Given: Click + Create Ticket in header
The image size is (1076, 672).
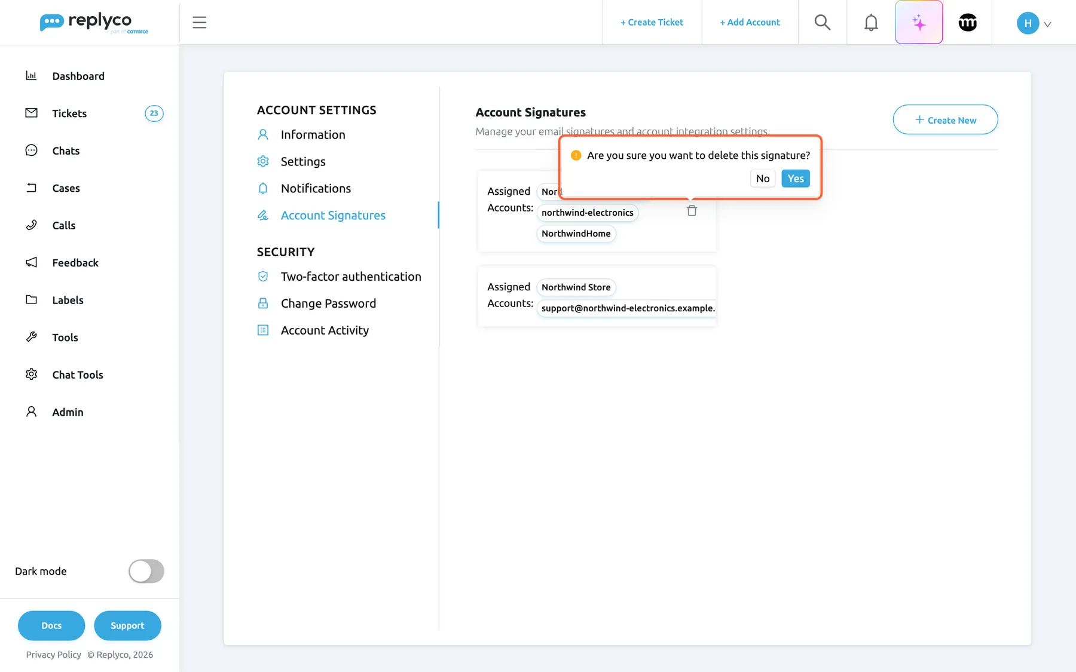Looking at the screenshot, I should (652, 23).
